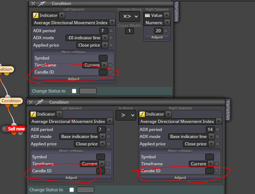Image resolution: width=255 pixels, height=194 pixels.
Task: Open bottom right Average Directional Movement Index dropdown
Action: point(219,121)
